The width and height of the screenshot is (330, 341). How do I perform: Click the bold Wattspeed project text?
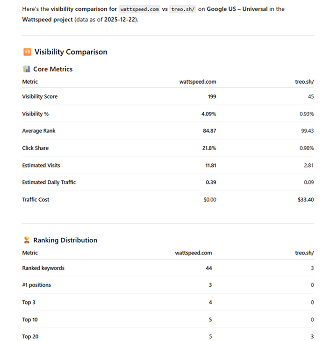43,20
